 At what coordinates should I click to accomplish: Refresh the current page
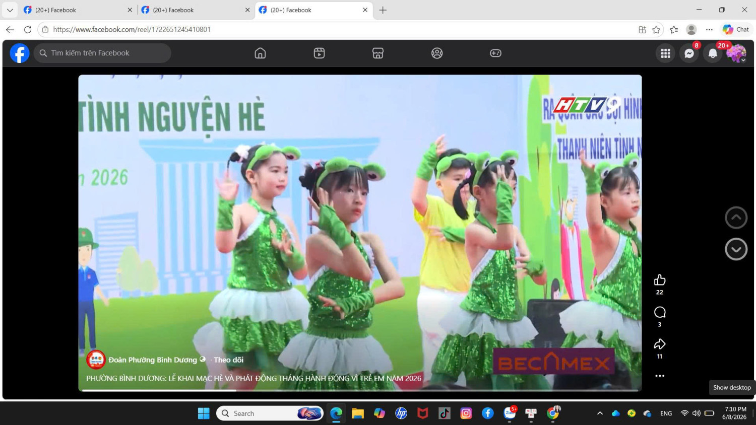coord(28,30)
